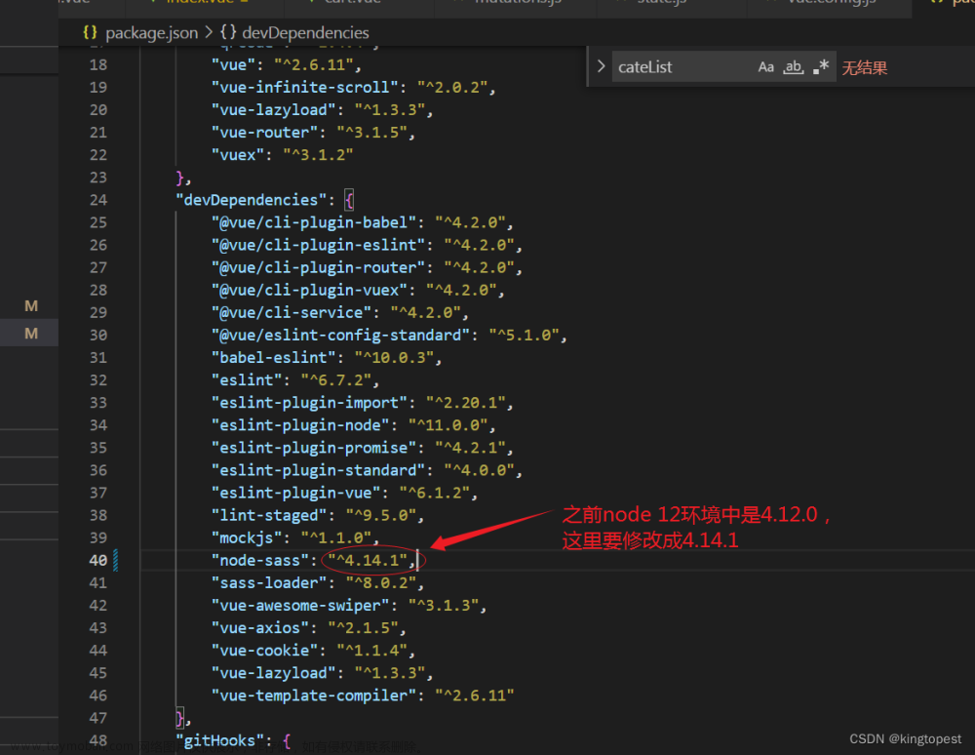975x755 pixels.
Task: Toggle Match Whole Word option
Action: coord(793,67)
